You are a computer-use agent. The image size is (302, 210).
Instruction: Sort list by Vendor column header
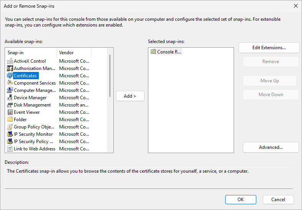click(x=74, y=53)
